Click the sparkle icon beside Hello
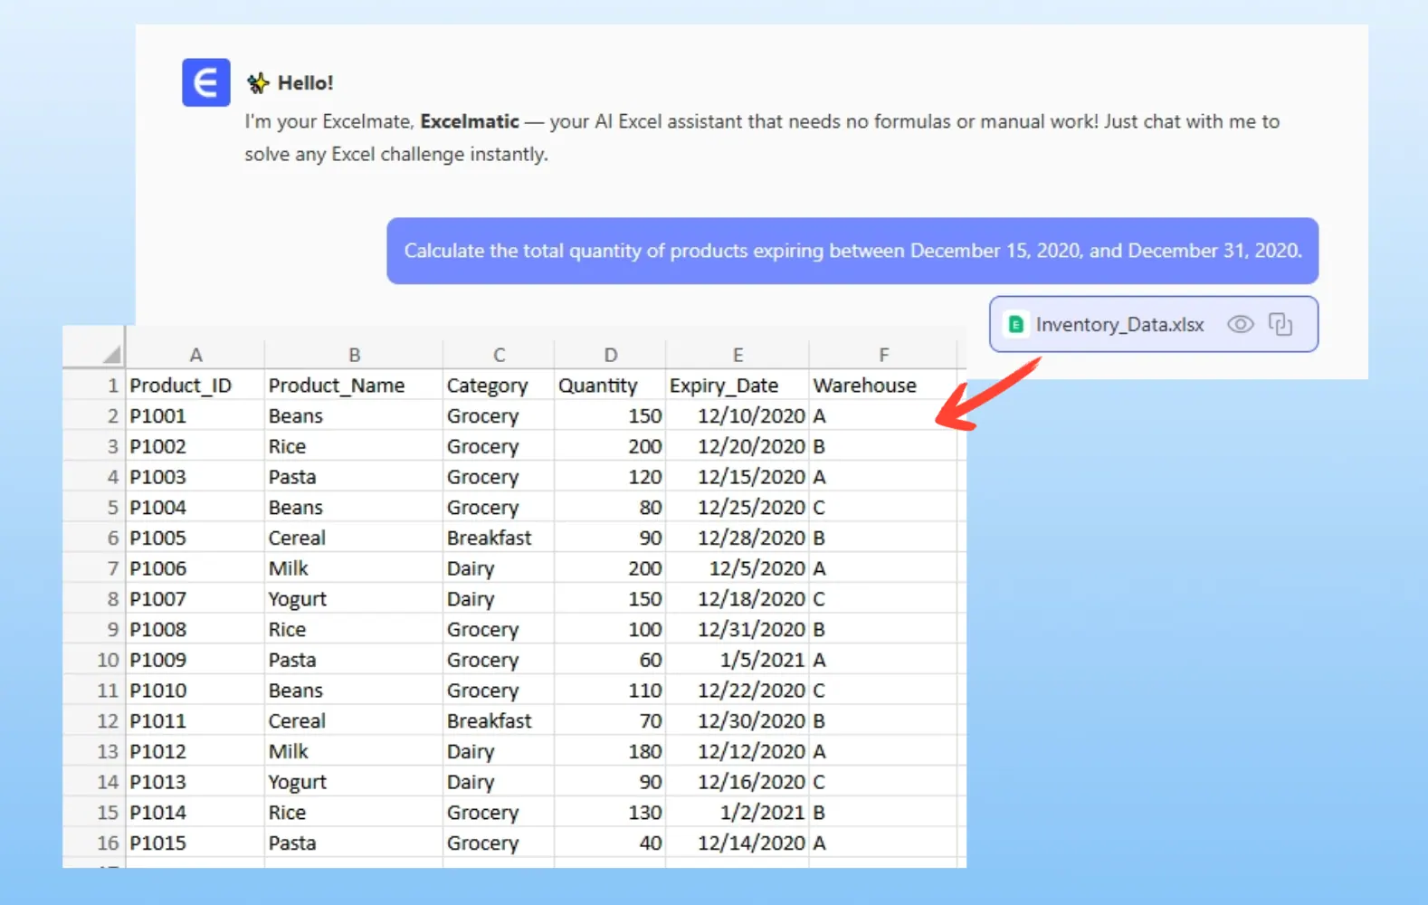This screenshot has height=905, width=1428. click(259, 83)
